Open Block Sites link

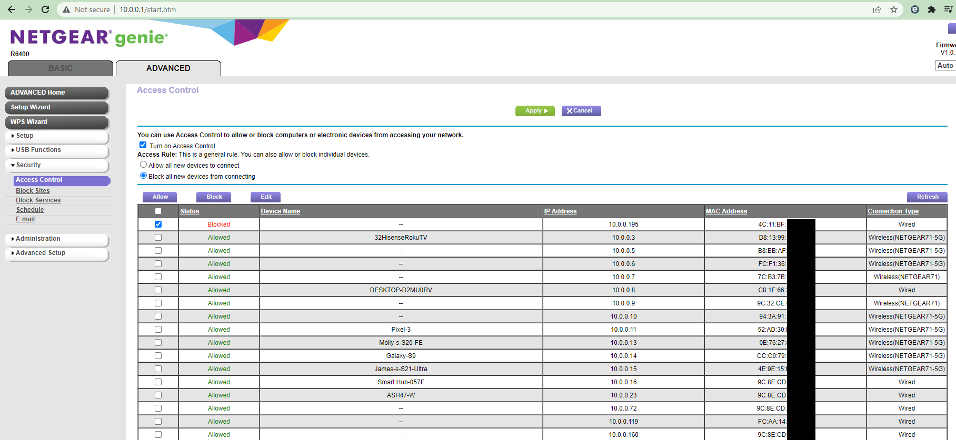point(33,191)
